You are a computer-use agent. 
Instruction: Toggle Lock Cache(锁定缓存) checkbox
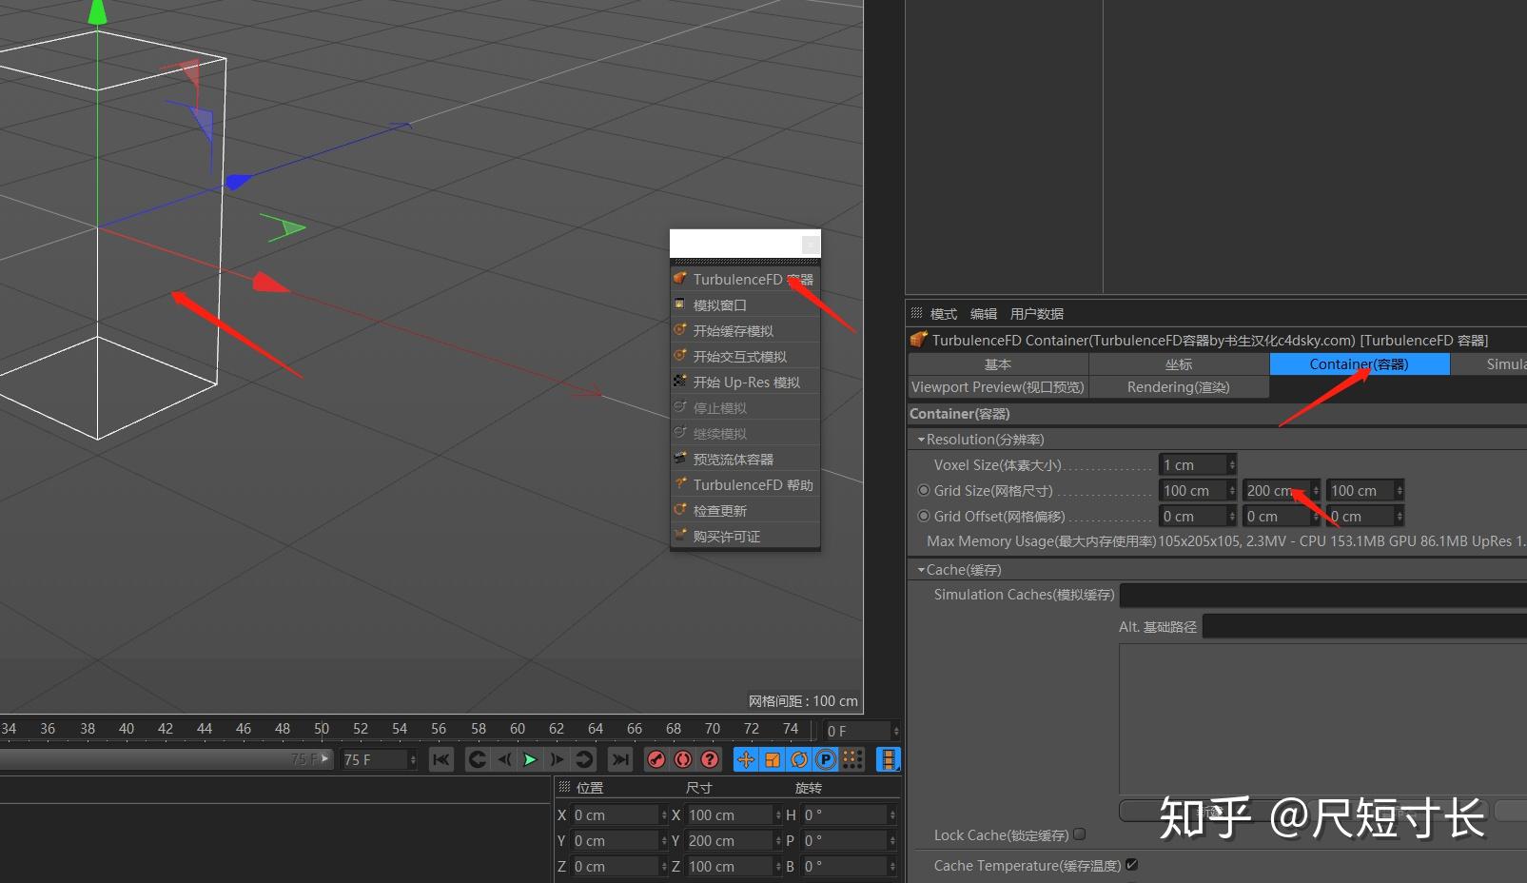(x=1080, y=834)
